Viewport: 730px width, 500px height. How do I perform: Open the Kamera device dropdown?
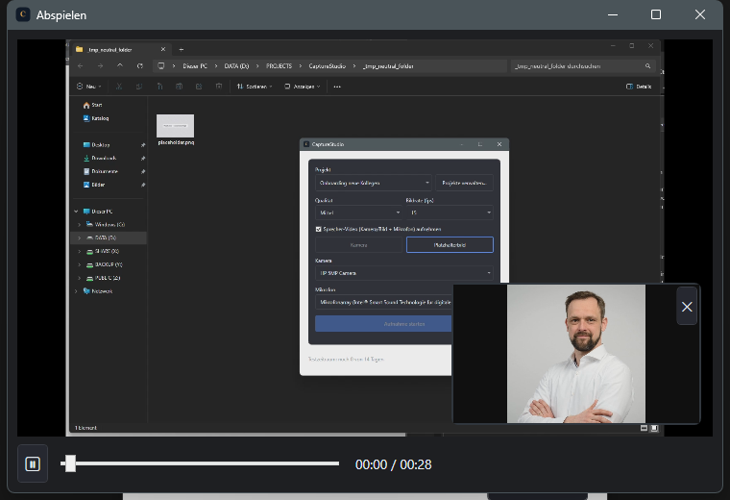[404, 273]
